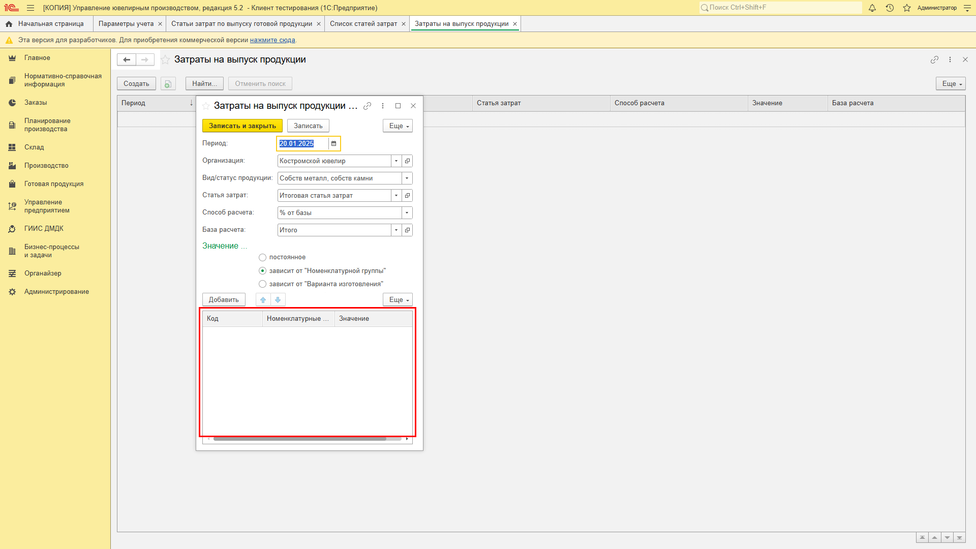Open Администрирование gear section
This screenshot has width=976, height=549.
pyautogui.click(x=12, y=292)
